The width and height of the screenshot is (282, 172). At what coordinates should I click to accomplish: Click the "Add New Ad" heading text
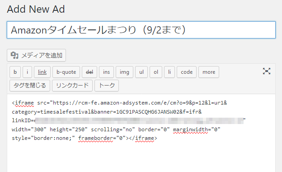click(36, 9)
